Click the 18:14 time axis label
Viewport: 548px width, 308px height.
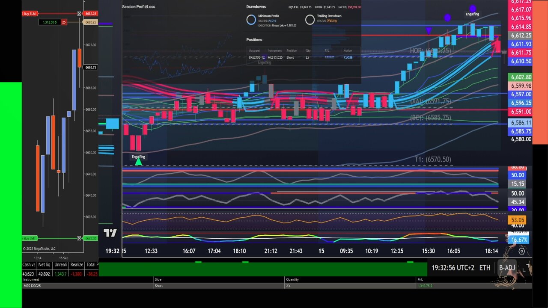[491, 251]
